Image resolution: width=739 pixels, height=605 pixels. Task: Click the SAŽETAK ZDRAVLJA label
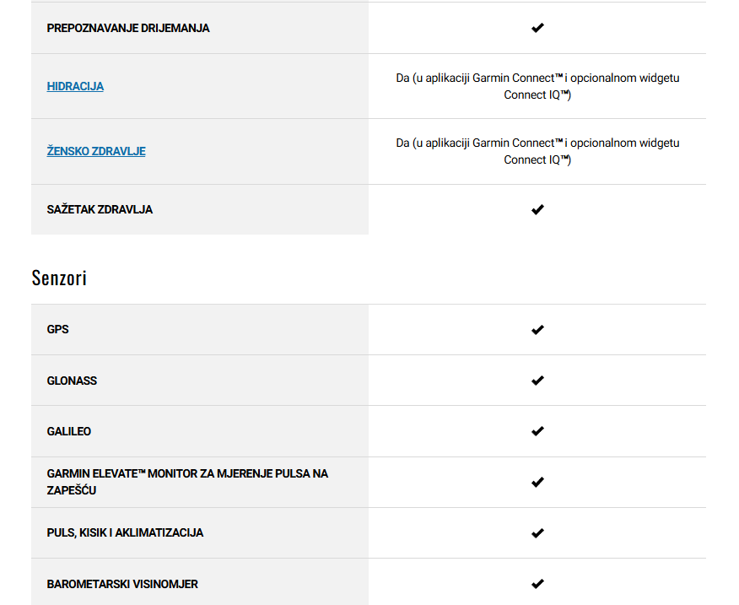pos(100,209)
